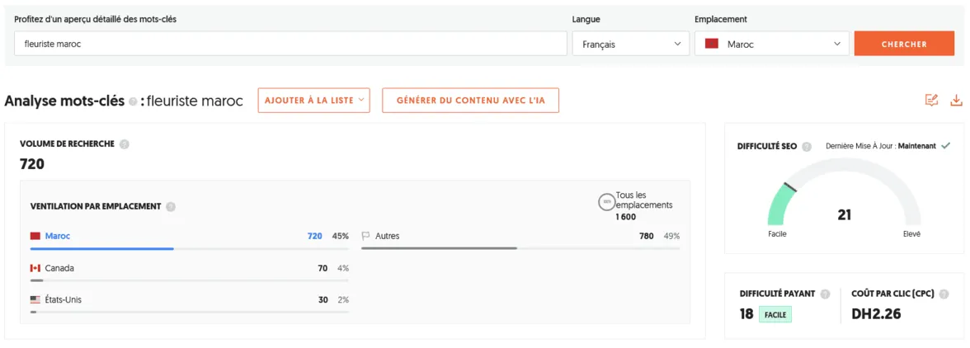Click the Tous les emplacements 1 600 value
This screenshot has width=970, height=348.
point(625,217)
